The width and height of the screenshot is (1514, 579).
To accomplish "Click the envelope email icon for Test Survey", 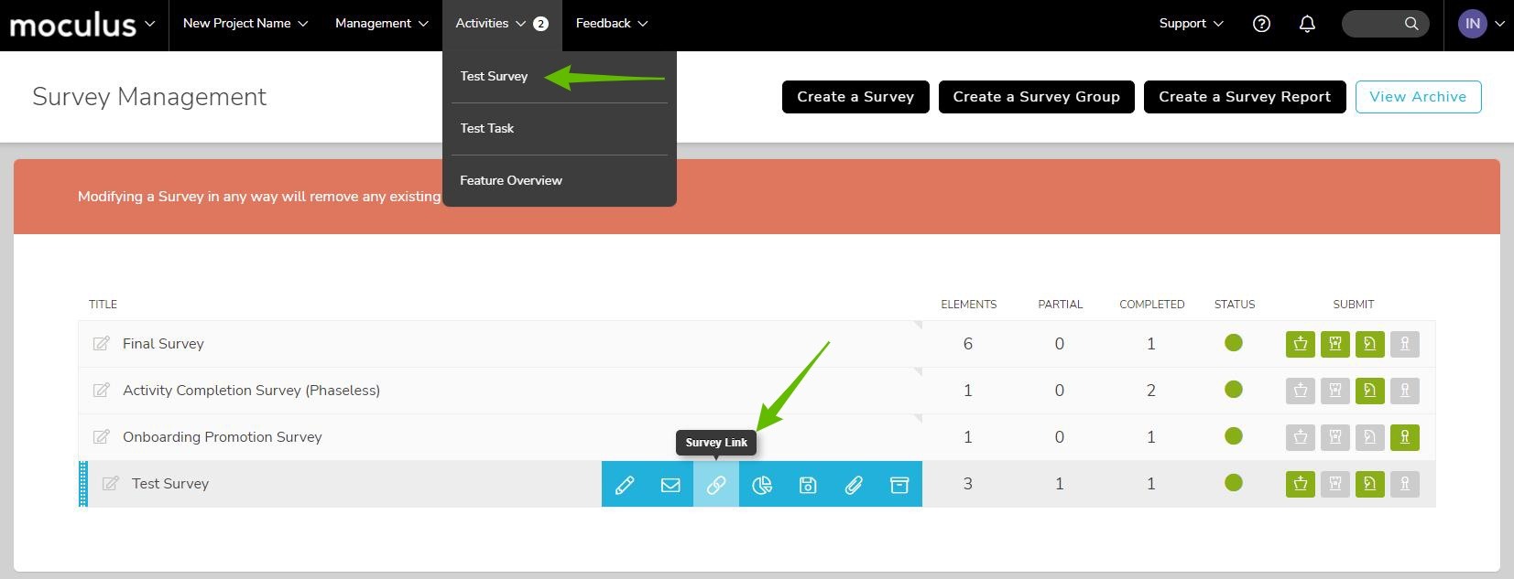I will pos(670,485).
